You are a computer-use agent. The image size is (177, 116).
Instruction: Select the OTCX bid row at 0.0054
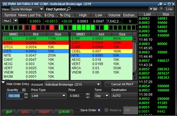(x=36, y=47)
